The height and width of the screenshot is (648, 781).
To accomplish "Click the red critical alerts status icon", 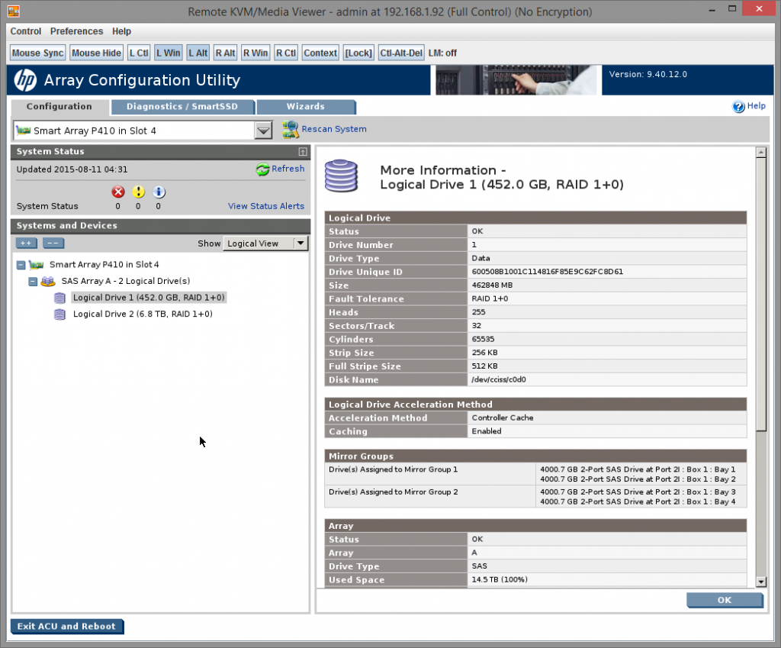I will [117, 192].
